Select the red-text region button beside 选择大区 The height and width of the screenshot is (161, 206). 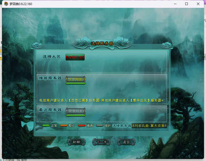point(75,57)
